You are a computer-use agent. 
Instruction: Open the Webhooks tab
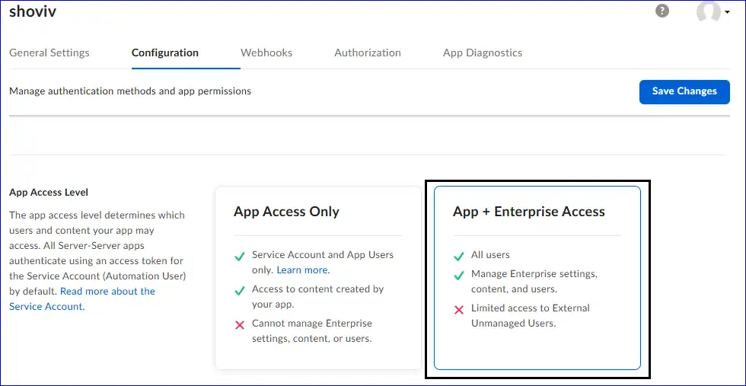(x=266, y=53)
